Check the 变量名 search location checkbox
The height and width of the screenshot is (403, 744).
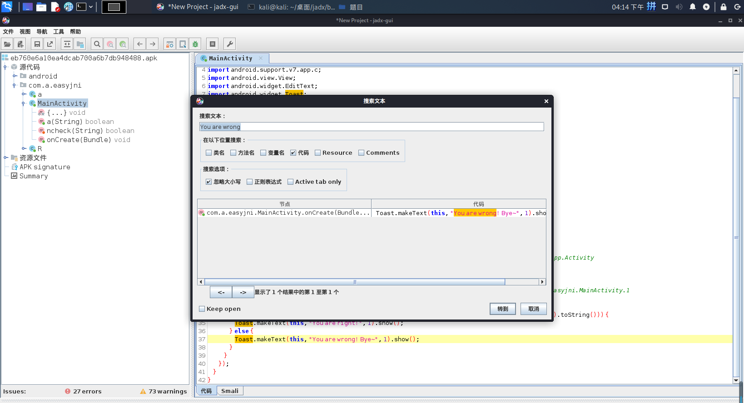263,153
